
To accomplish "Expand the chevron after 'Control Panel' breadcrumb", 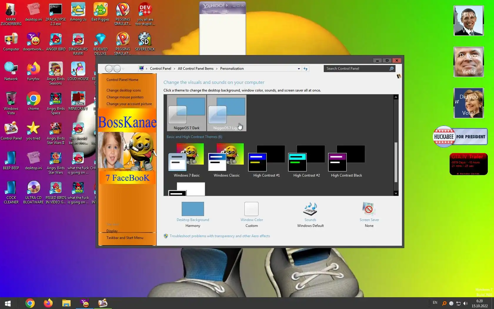I will [174, 69].
